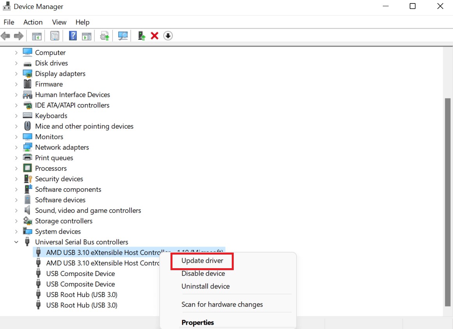Open Properties from the context menu
This screenshot has width=453, height=329.
pos(197,322)
